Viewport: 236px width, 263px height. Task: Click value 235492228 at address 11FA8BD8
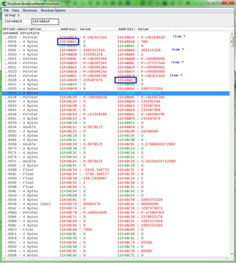click(93, 54)
